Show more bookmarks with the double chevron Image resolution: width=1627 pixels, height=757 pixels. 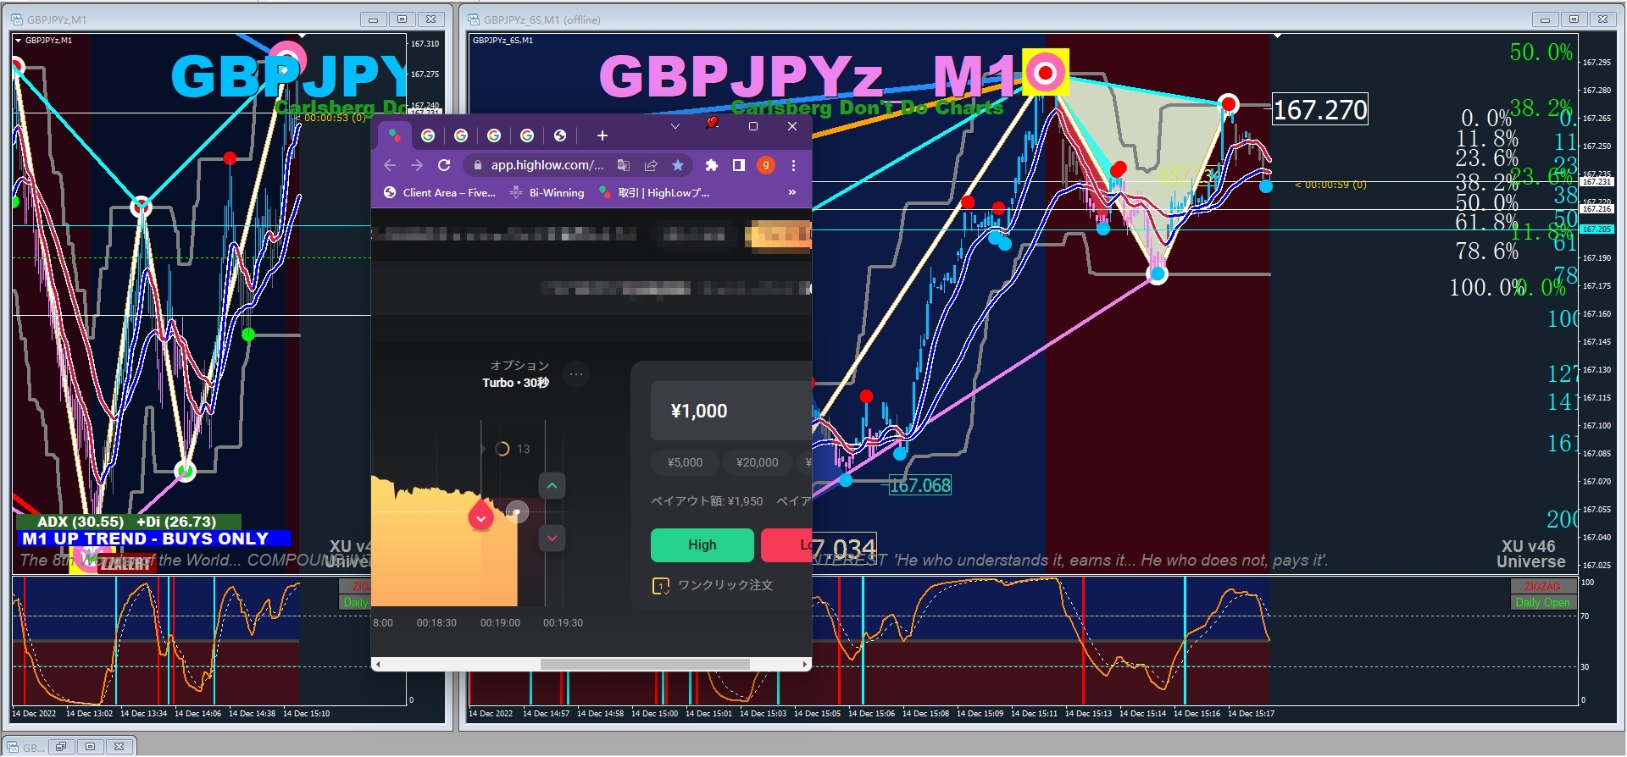(792, 193)
